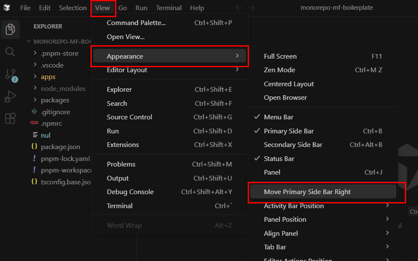Open the Explorer view in the activity bar
418x261 pixels.
coord(10,29)
